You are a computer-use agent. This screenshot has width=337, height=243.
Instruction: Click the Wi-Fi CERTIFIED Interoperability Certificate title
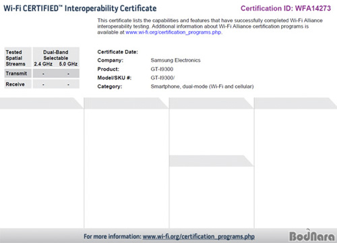click(80, 8)
